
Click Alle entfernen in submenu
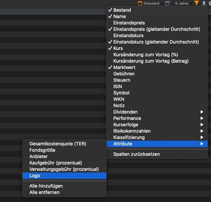44,192
